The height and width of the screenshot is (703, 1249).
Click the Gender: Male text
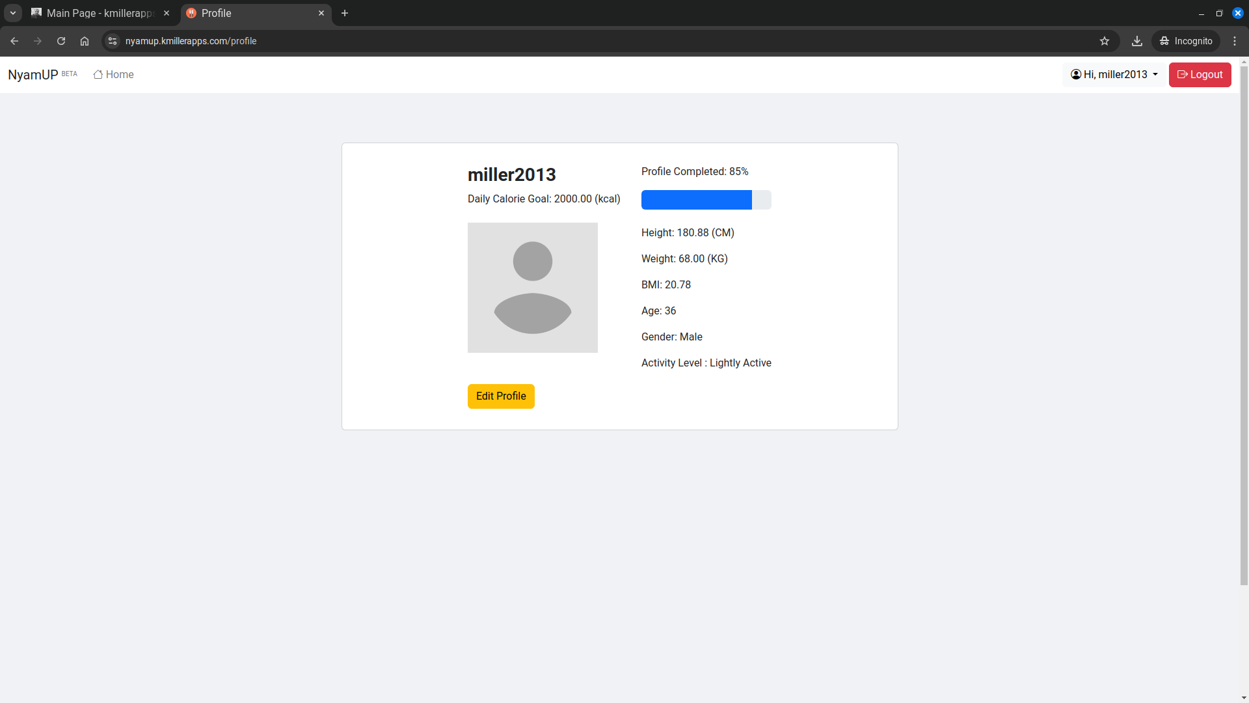(672, 337)
